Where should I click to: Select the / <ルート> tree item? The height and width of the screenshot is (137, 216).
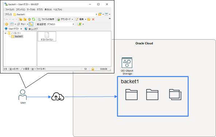click(14, 33)
